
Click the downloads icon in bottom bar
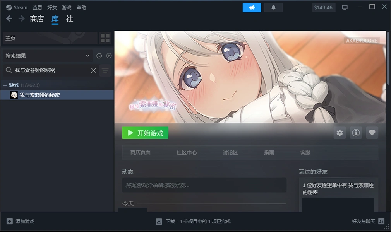159,221
